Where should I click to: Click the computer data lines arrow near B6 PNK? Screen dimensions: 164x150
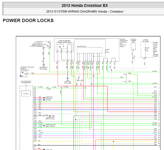tap(44, 98)
